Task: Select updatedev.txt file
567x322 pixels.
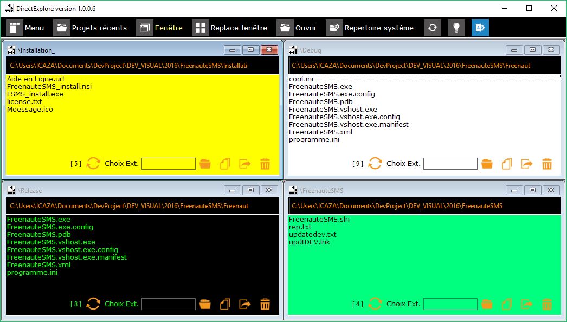Action: pyautogui.click(x=313, y=234)
